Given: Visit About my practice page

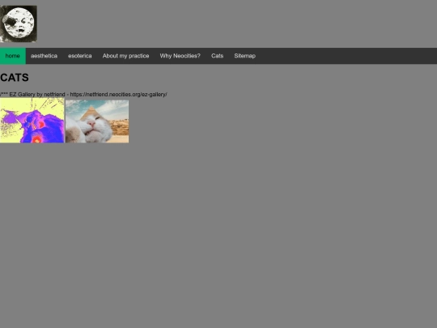Looking at the screenshot, I should pyautogui.click(x=125, y=56).
